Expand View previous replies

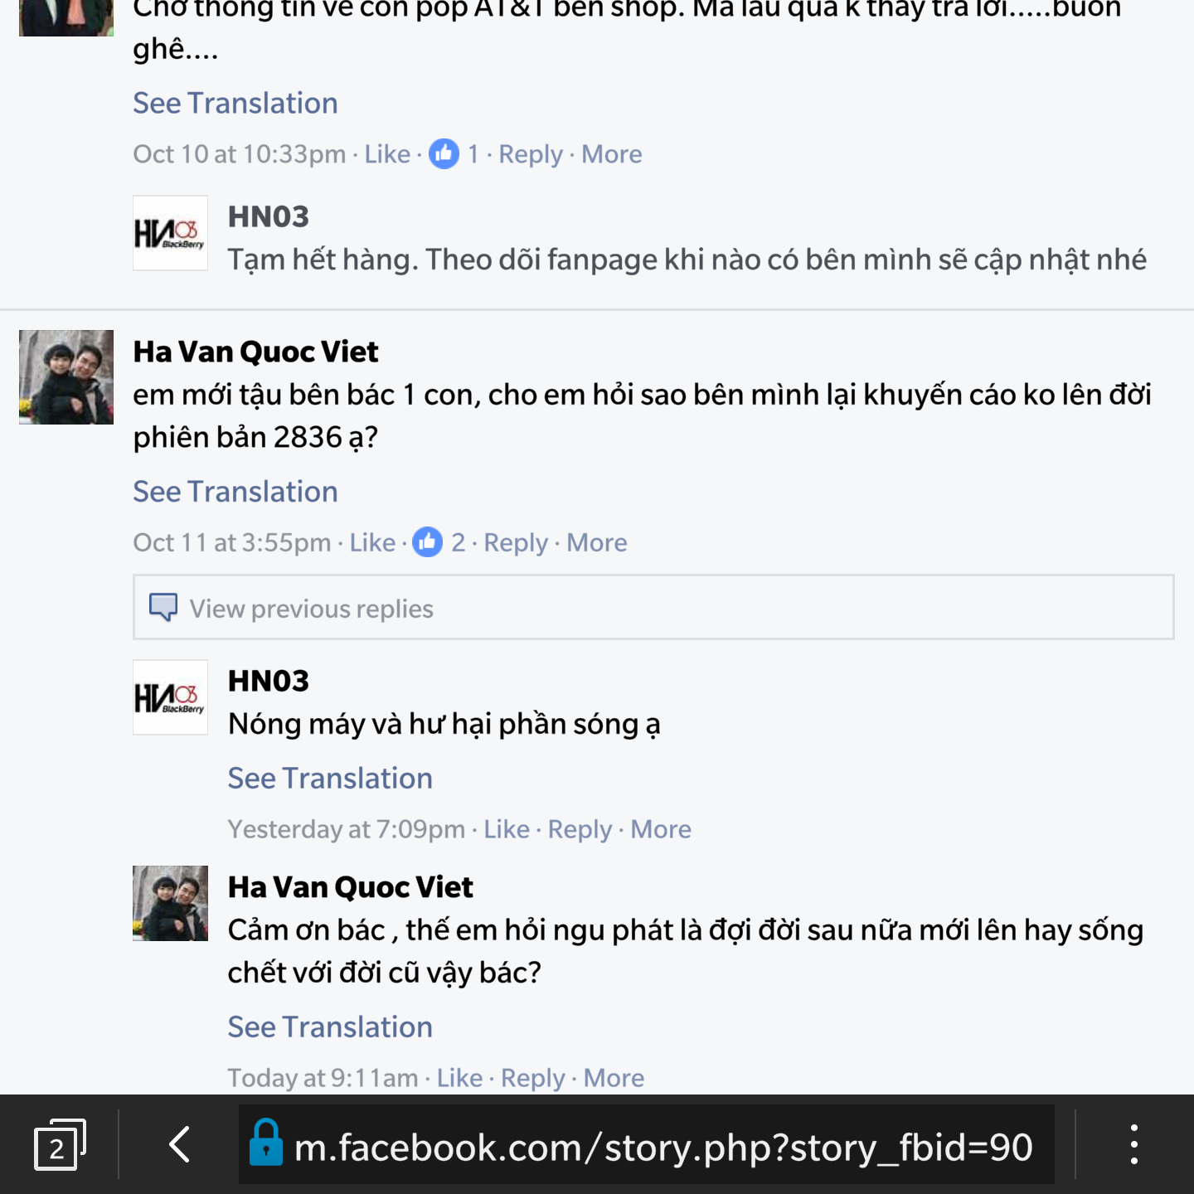pos(653,608)
